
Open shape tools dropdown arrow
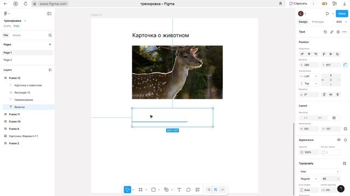pyautogui.click(x=159, y=190)
